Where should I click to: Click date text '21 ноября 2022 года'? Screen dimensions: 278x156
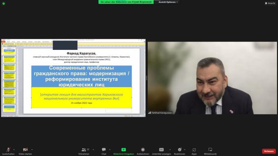[x=81, y=103]
